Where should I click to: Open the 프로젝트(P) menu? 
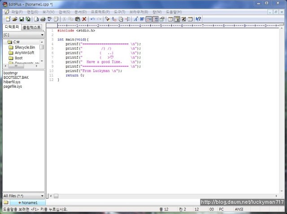100,12
